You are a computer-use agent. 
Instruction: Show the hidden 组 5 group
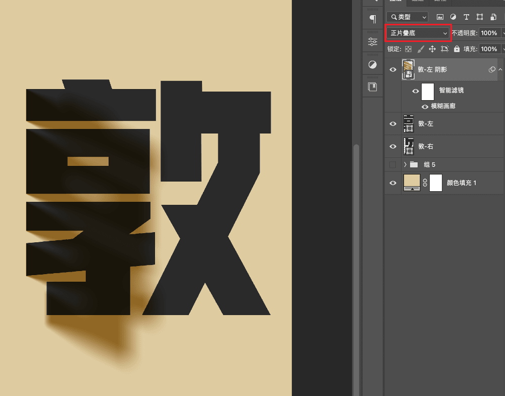pos(392,165)
